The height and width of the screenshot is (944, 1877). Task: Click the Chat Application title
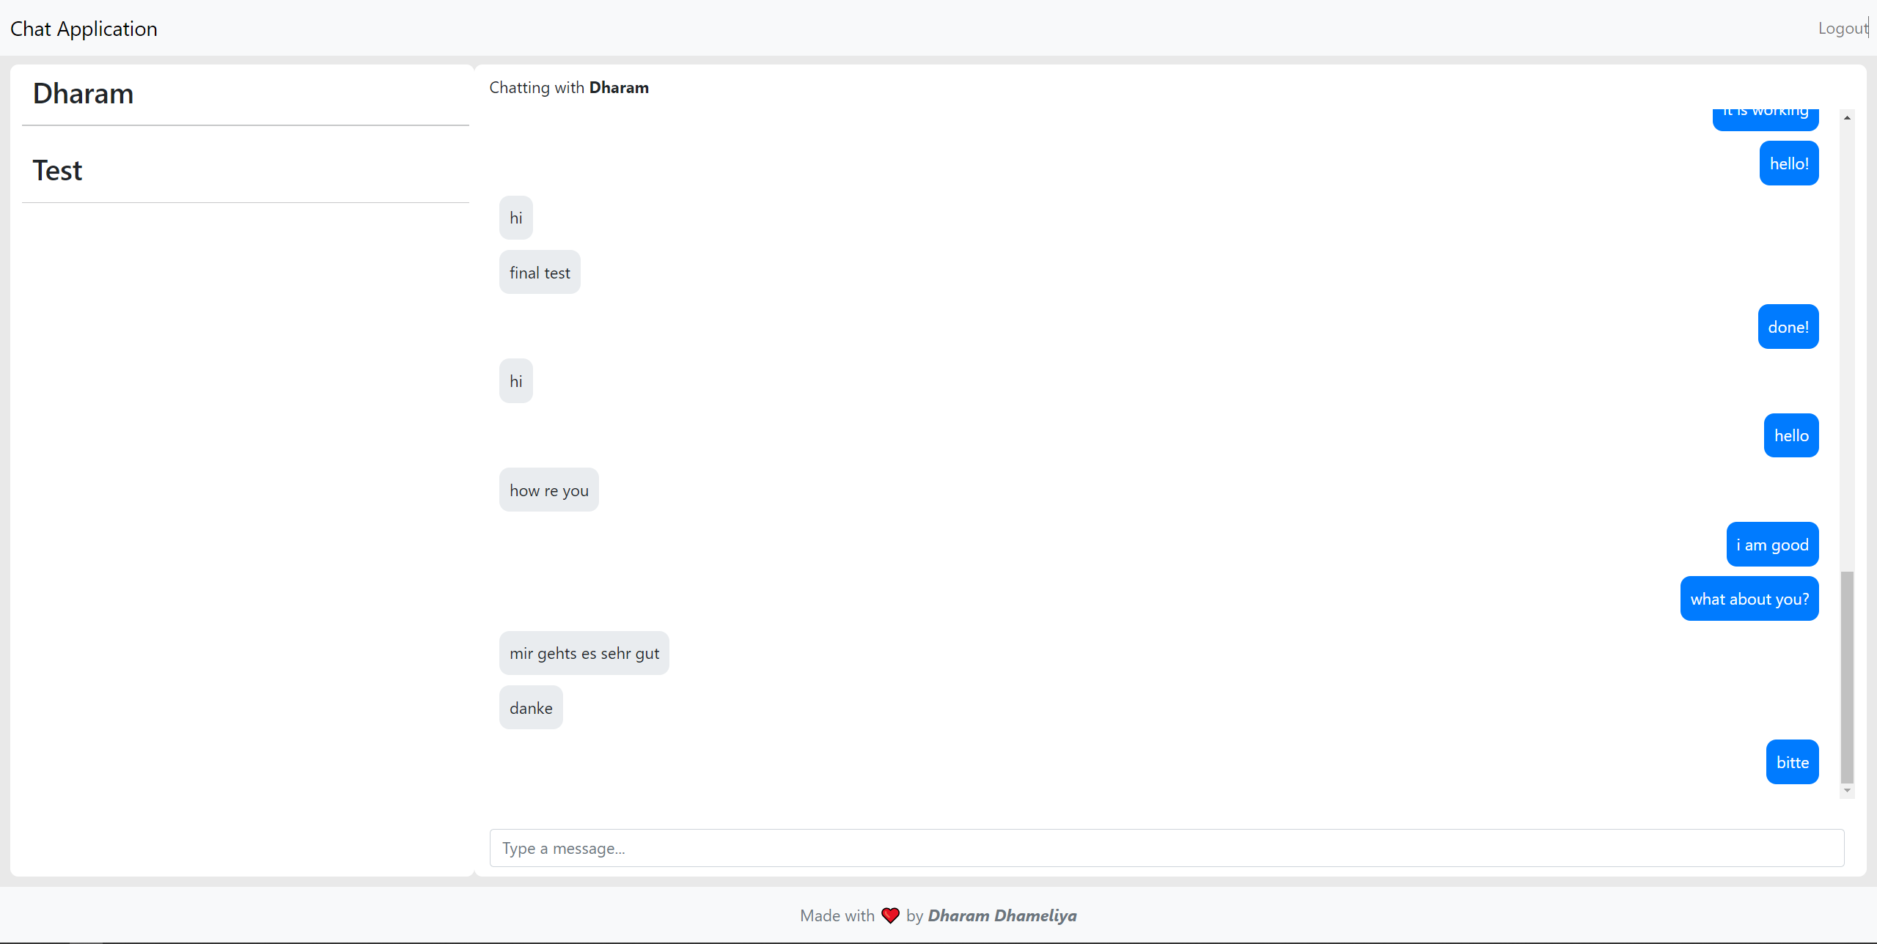(x=84, y=29)
